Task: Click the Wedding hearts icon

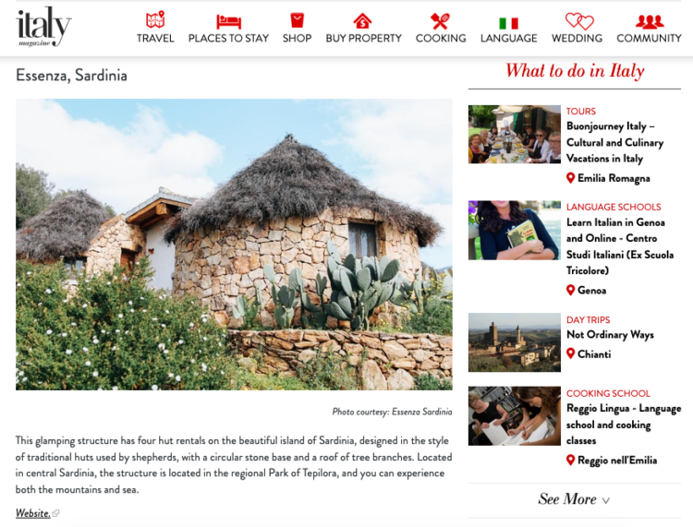Action: pyautogui.click(x=579, y=20)
